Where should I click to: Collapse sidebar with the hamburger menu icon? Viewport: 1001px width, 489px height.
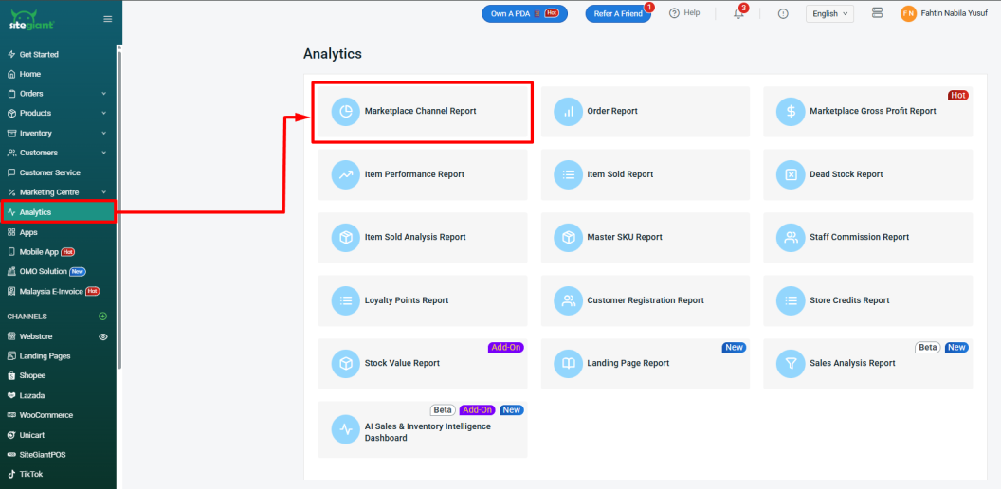[107, 19]
